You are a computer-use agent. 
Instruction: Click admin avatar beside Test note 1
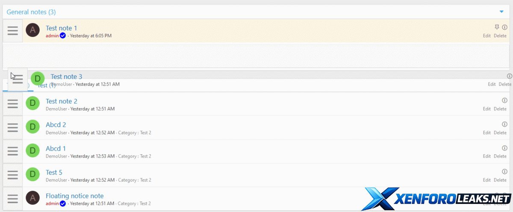[x=32, y=30]
